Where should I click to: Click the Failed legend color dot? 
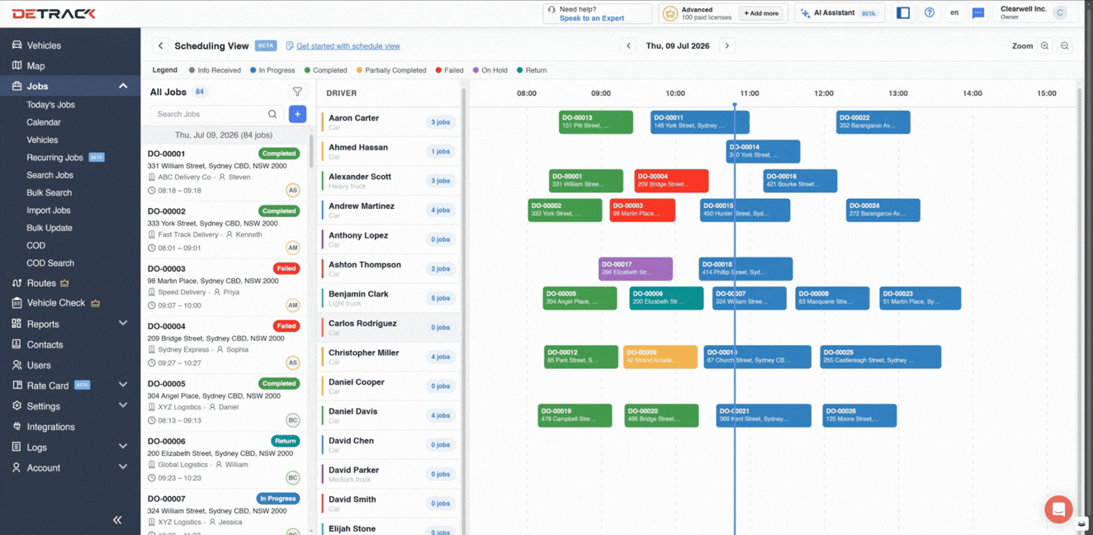(x=438, y=70)
